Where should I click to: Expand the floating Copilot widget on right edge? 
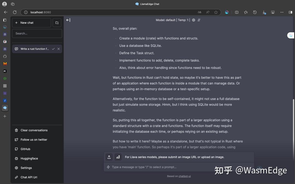tap(290, 35)
